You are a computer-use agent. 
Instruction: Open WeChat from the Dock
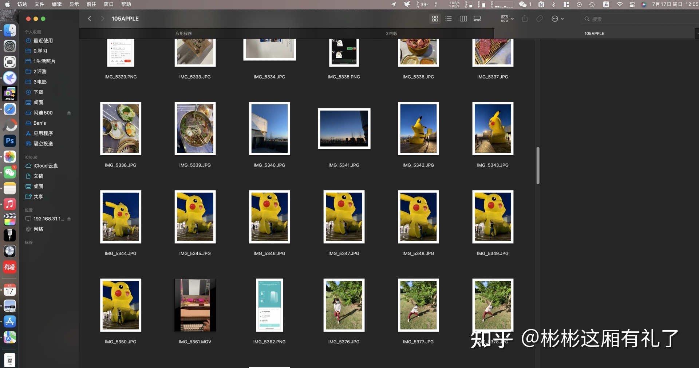point(10,172)
